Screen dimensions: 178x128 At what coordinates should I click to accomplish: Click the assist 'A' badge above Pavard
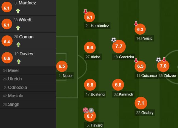tap(91, 110)
